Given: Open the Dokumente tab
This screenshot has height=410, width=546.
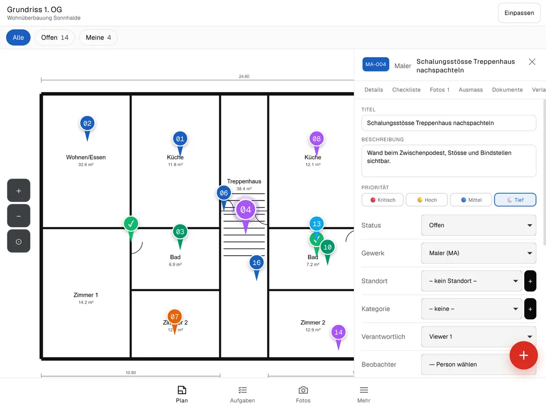Looking at the screenshot, I should pyautogui.click(x=508, y=90).
